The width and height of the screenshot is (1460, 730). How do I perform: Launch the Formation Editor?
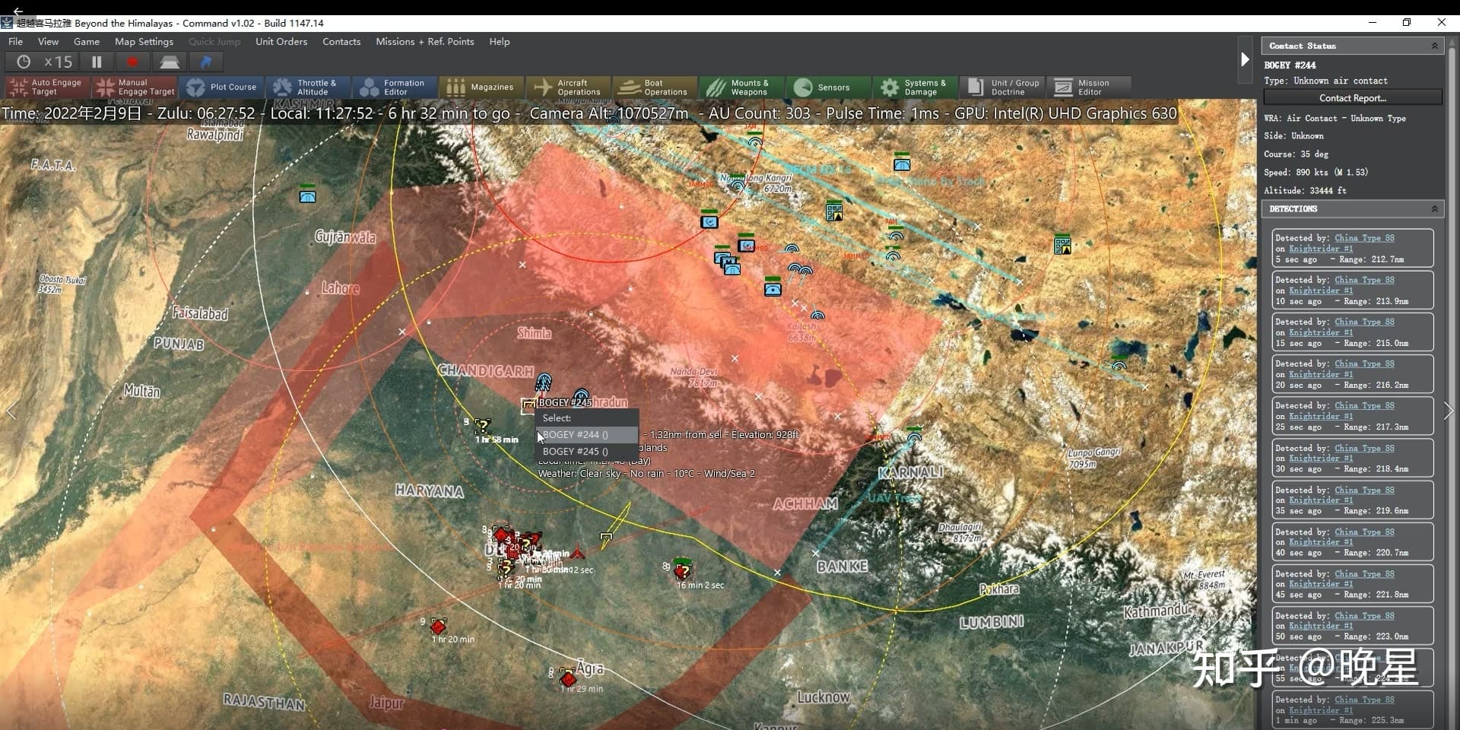coord(393,87)
